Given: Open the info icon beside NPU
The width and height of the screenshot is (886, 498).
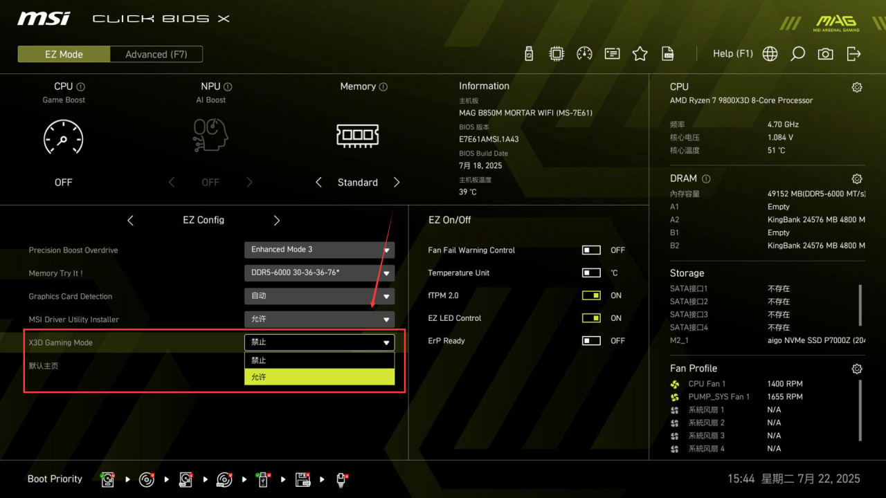Looking at the screenshot, I should point(228,87).
